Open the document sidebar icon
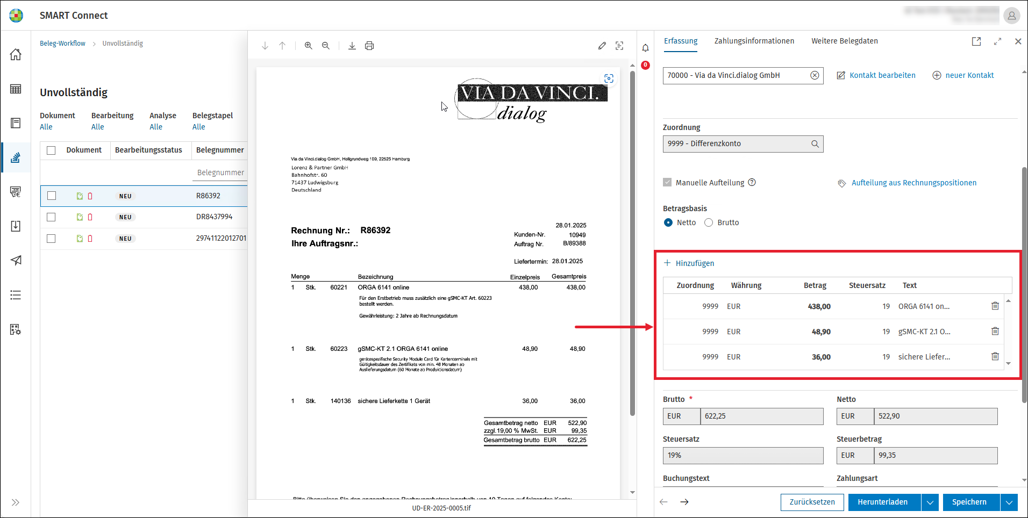 (x=16, y=123)
